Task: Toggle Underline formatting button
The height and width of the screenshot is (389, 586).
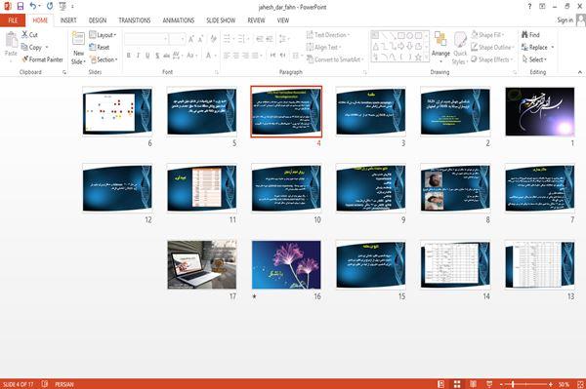Action: 147,56
